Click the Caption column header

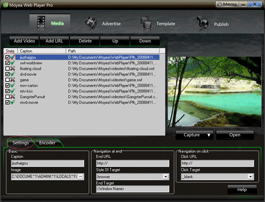pos(42,51)
